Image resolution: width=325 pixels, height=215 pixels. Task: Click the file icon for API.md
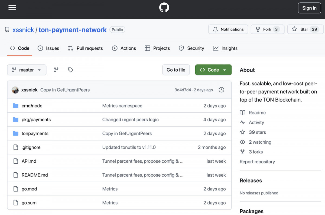[x=16, y=161]
